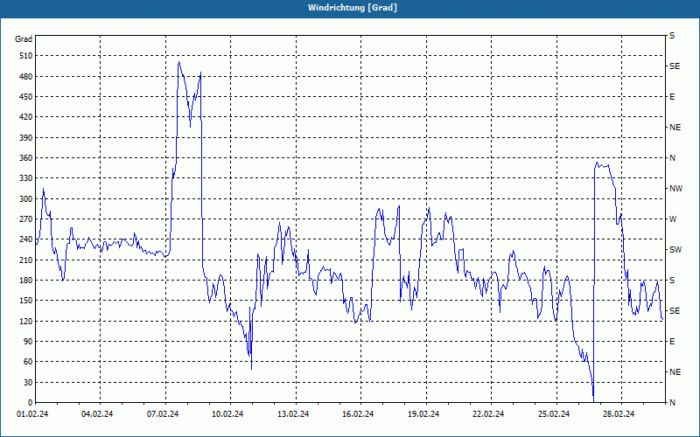Click the 60 y-axis label
The image size is (700, 437).
28,362
